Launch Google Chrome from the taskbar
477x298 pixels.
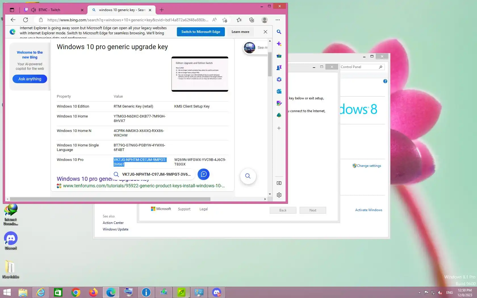point(76,292)
